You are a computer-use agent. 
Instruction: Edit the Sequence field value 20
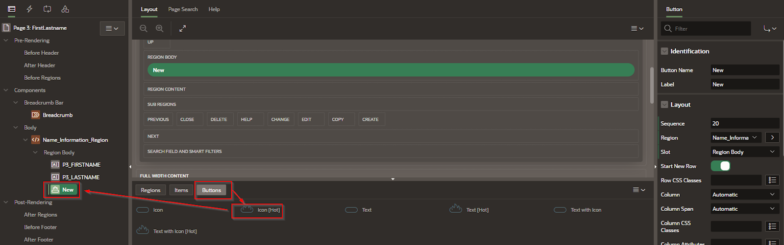point(745,123)
